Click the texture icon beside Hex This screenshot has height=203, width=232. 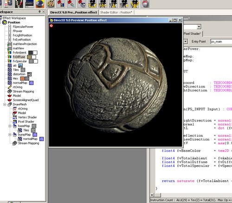pyautogui.click(x=10, y=78)
